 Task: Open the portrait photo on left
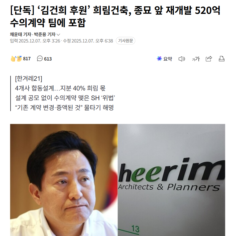pos(64,180)
